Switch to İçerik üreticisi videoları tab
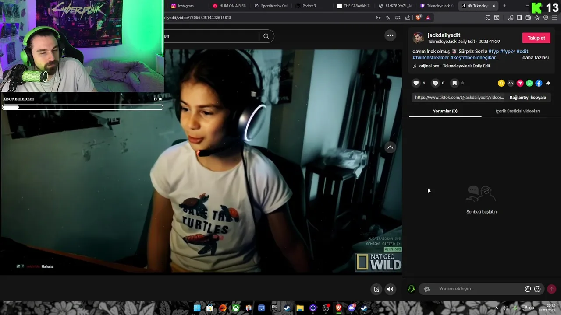561x315 pixels. (x=518, y=111)
